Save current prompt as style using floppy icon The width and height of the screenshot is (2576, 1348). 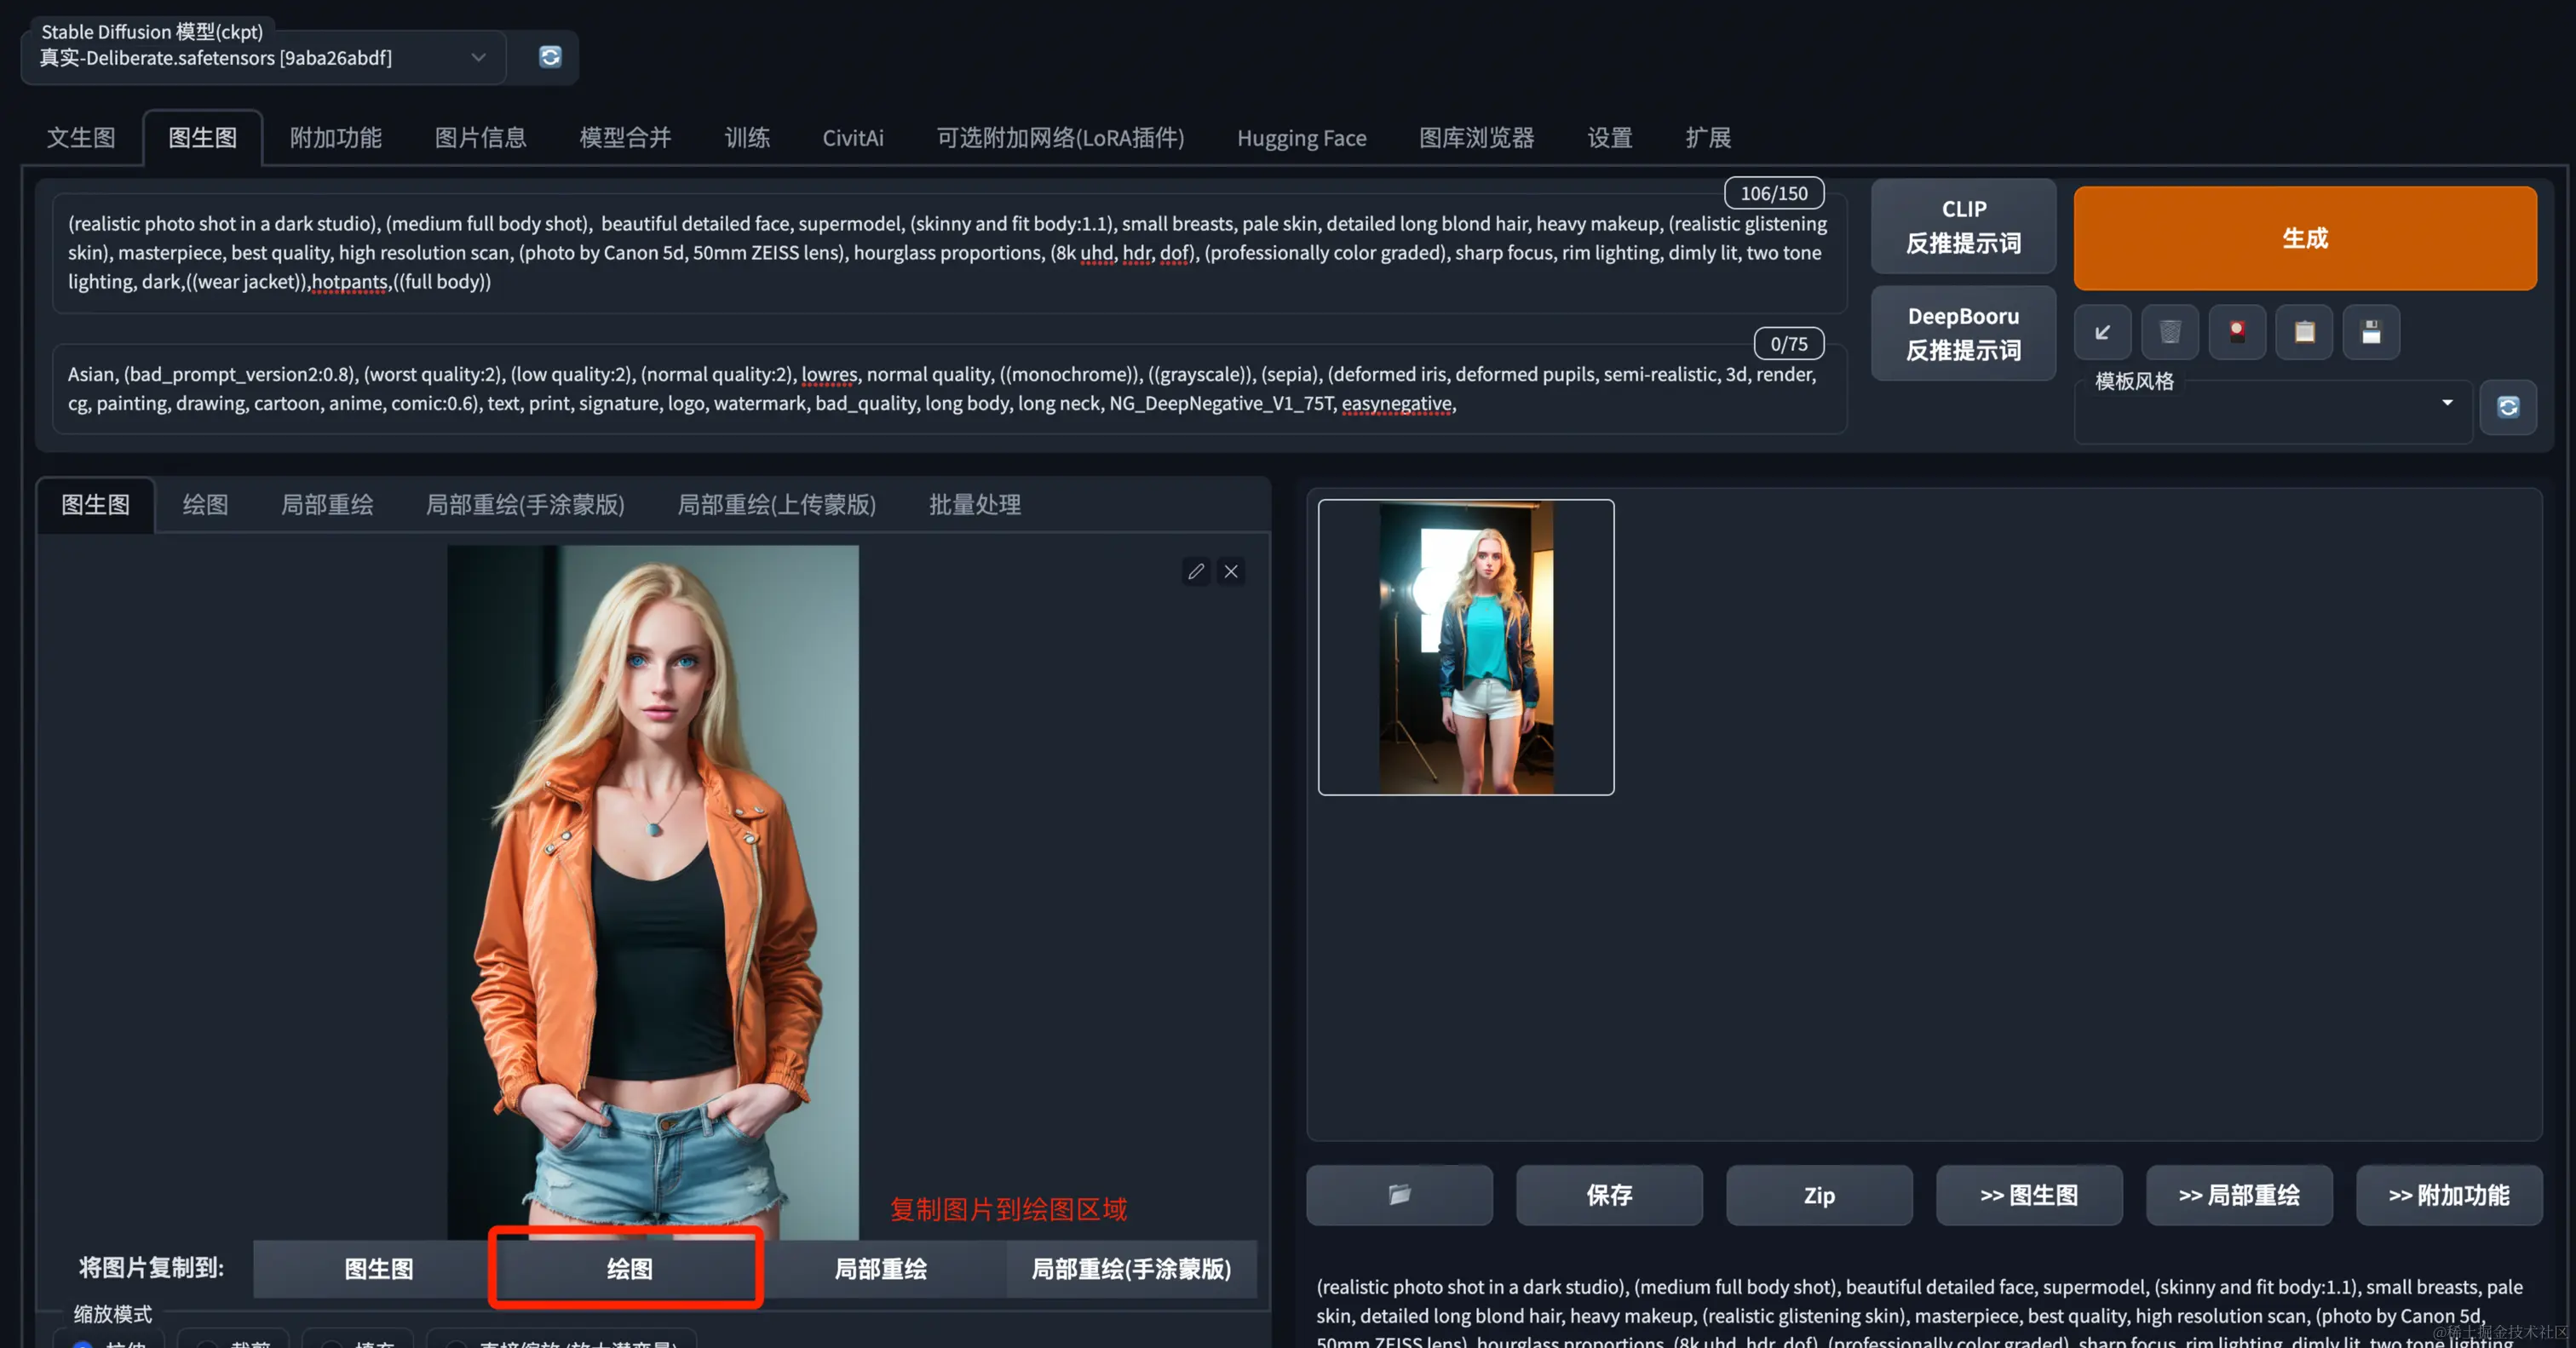(2371, 332)
